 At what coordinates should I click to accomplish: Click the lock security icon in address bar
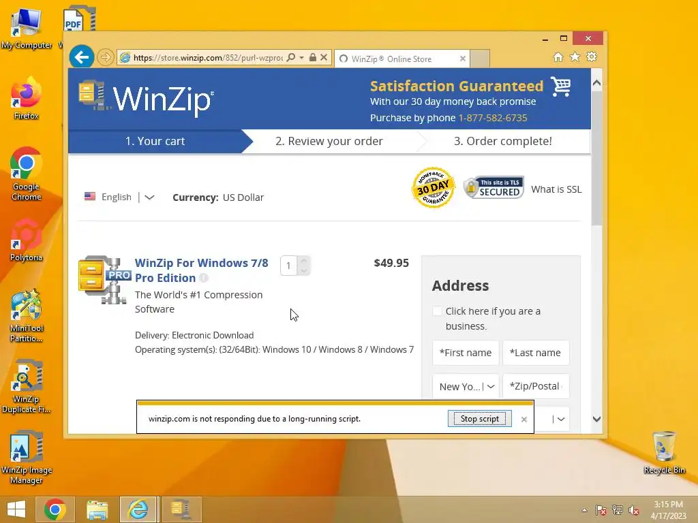[312, 57]
